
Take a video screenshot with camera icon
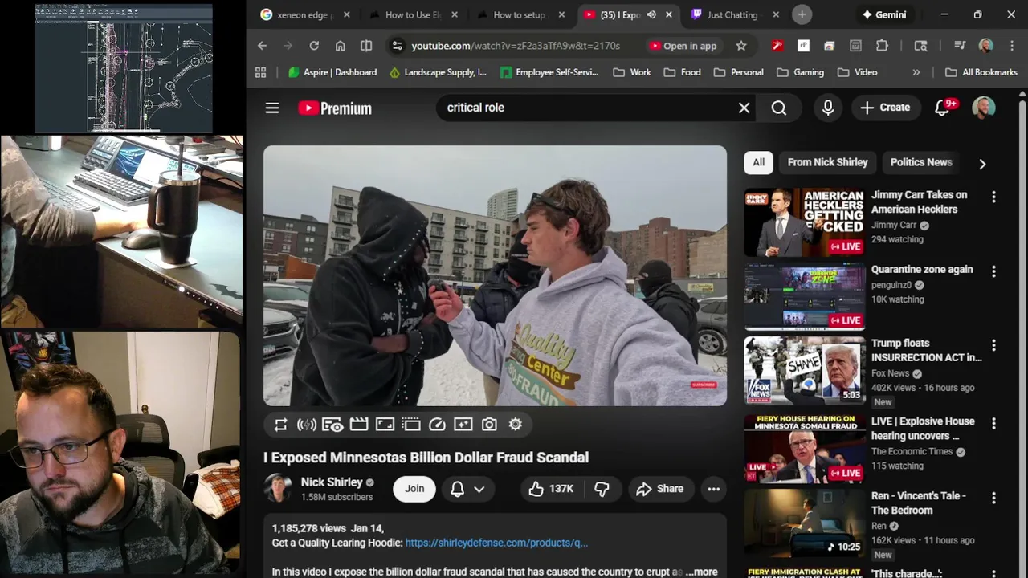(489, 425)
